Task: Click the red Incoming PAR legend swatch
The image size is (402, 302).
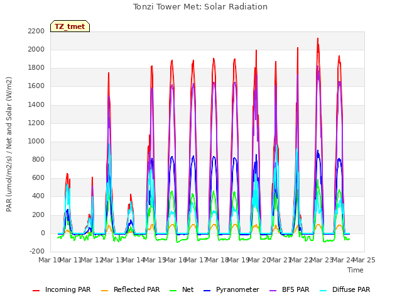Action: click(36, 291)
